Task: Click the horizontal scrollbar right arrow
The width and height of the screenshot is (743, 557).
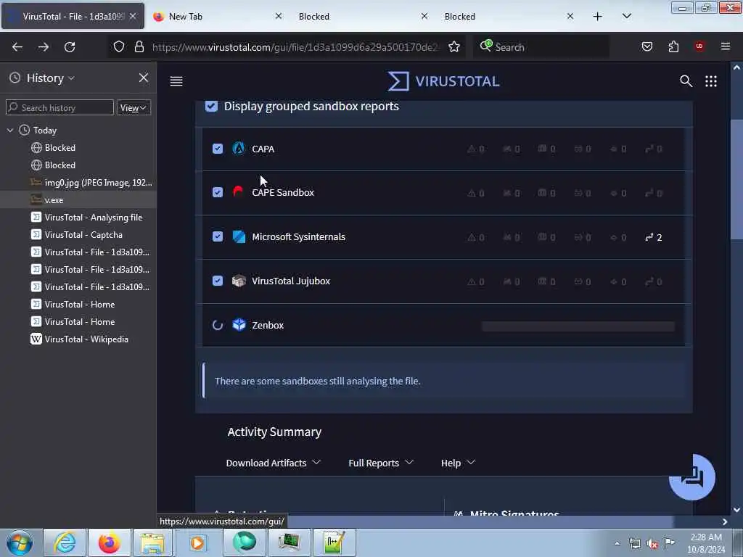Action: pyautogui.click(x=725, y=521)
